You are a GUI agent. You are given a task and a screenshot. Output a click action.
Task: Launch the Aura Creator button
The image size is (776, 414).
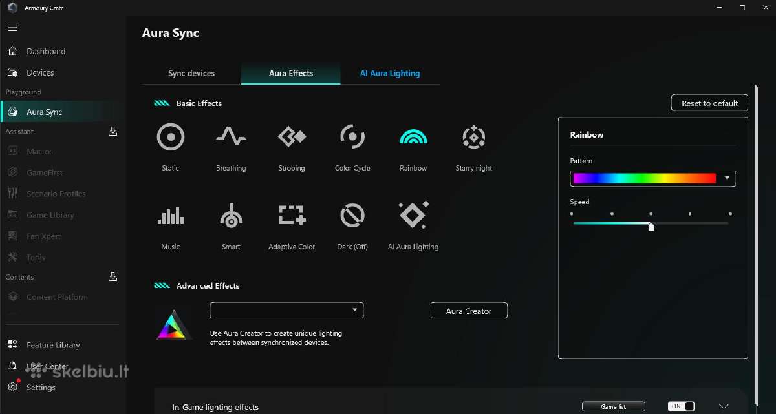point(469,311)
